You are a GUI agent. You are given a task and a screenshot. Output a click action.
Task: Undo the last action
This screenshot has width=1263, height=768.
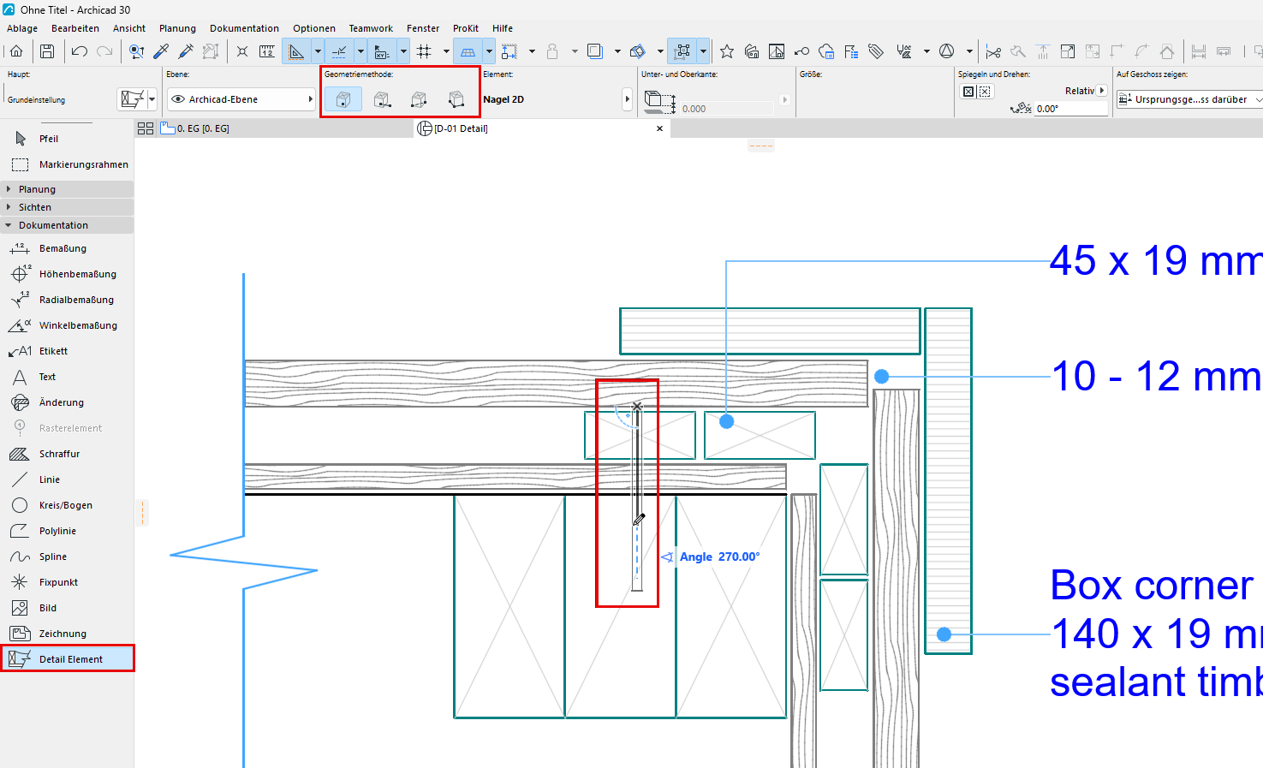point(80,51)
